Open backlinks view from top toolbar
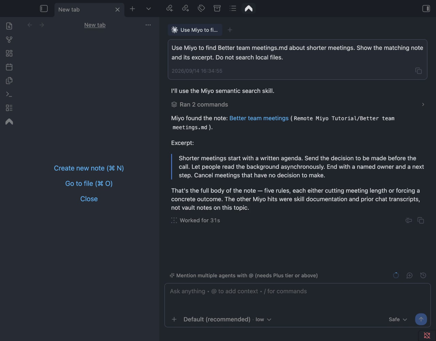Image resolution: width=436 pixels, height=341 pixels. tap(170, 9)
